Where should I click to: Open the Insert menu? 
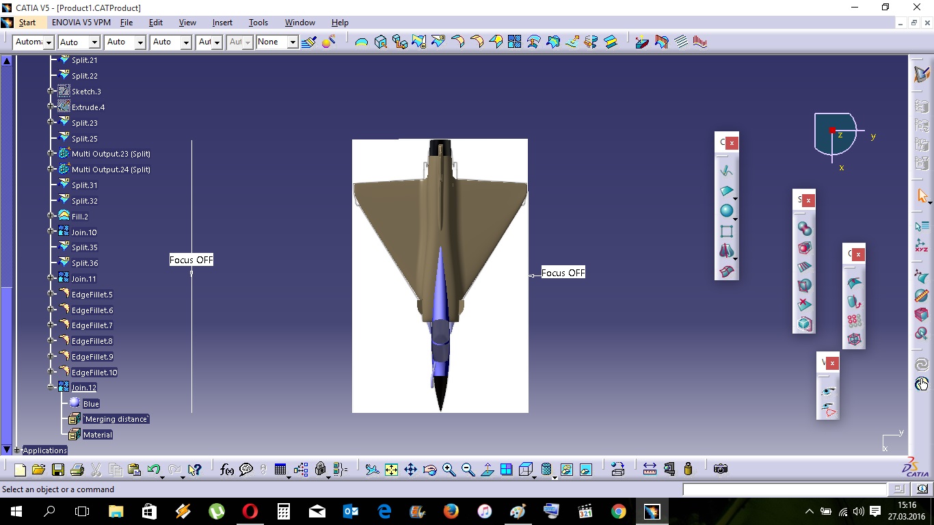[222, 23]
